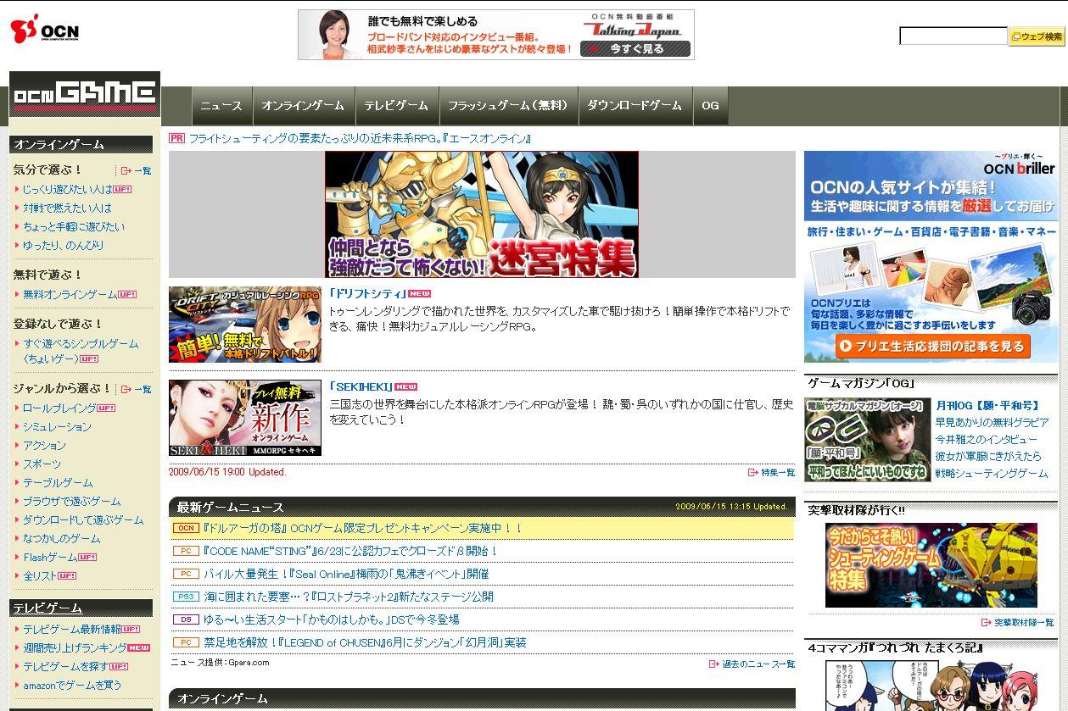Click the OCN logo
The height and width of the screenshot is (711, 1068).
pyautogui.click(x=45, y=31)
